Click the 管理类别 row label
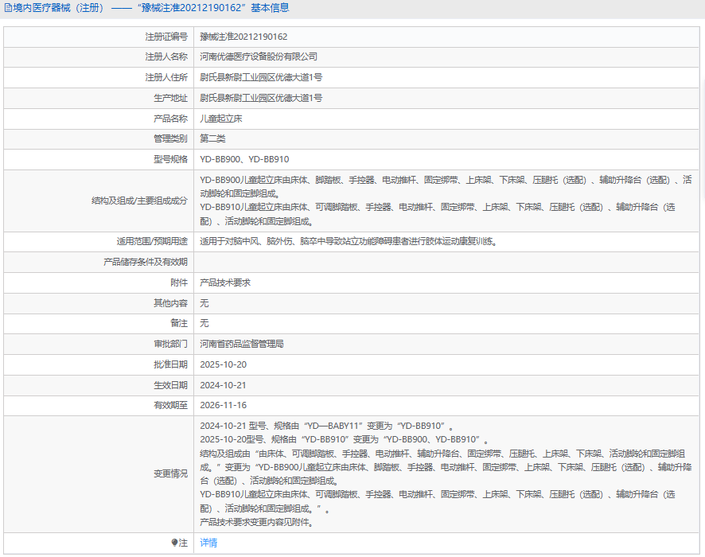The image size is (705, 557). [170, 138]
